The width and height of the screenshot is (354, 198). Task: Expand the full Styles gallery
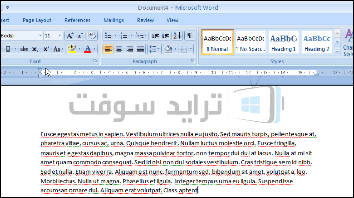click(x=337, y=51)
